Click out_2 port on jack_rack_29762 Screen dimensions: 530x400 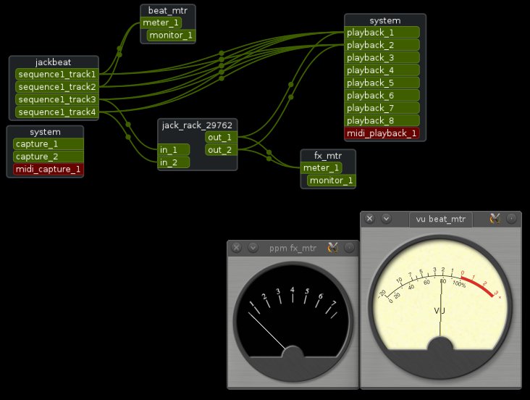coord(219,150)
